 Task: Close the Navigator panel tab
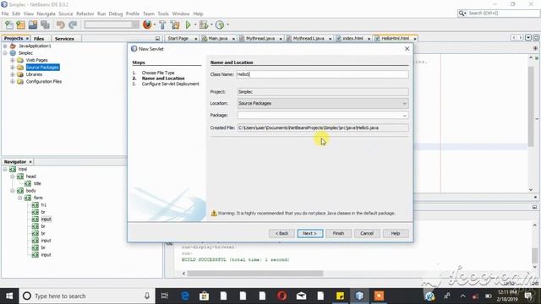(30, 161)
